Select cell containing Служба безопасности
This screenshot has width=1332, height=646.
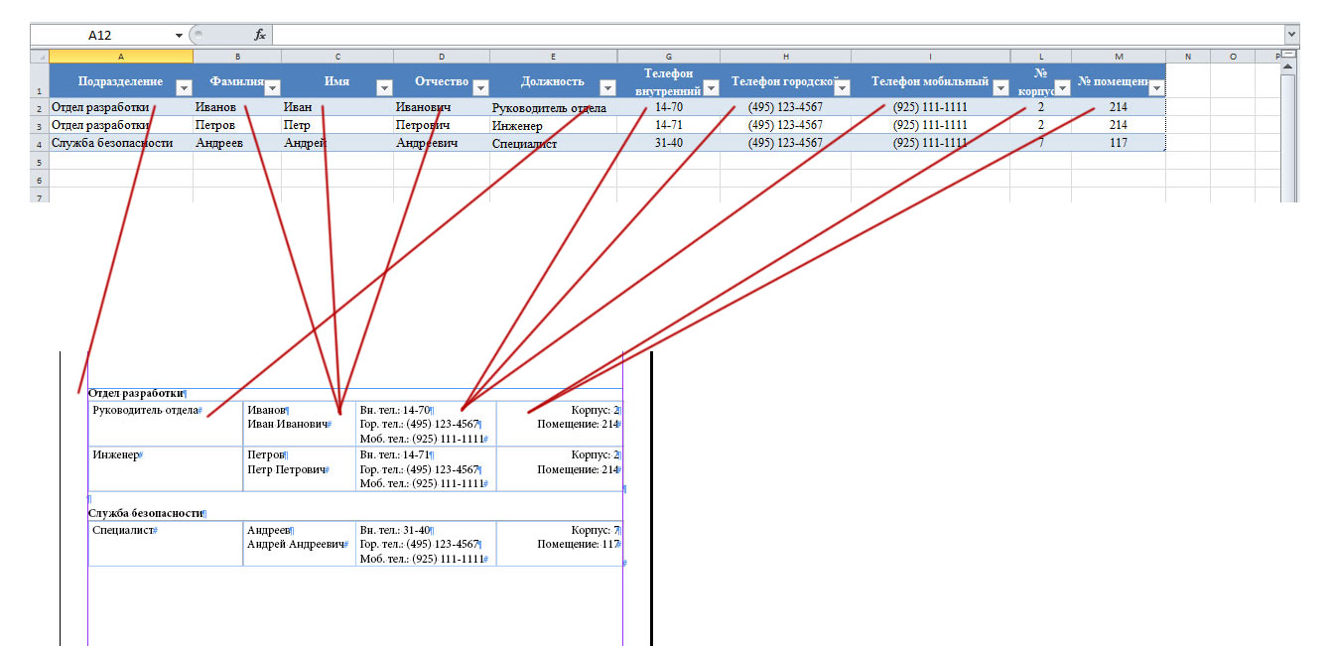120,143
